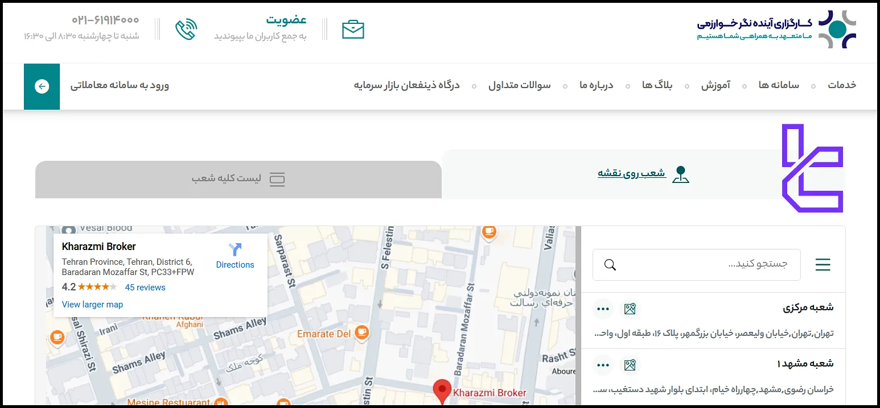Click the list icon on لیست کلیه شعب tab
The width and height of the screenshot is (880, 408).
coord(277,179)
